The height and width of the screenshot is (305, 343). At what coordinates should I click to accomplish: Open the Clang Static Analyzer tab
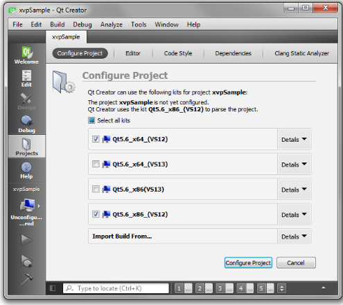[301, 53]
